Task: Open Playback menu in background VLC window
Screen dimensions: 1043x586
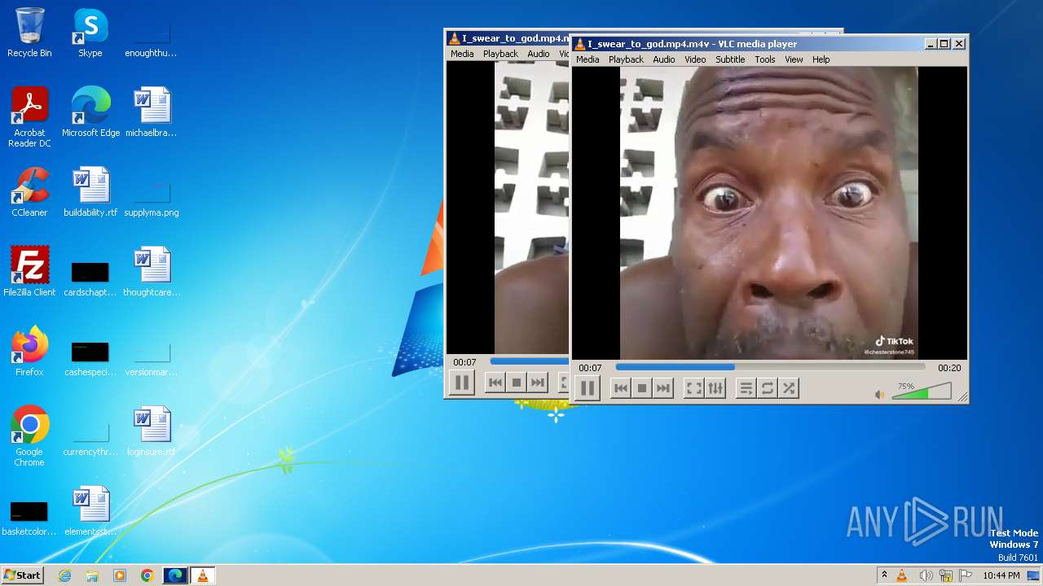Action: click(500, 54)
